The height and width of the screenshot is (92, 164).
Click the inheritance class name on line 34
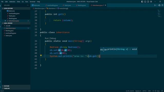[x=63, y=32]
